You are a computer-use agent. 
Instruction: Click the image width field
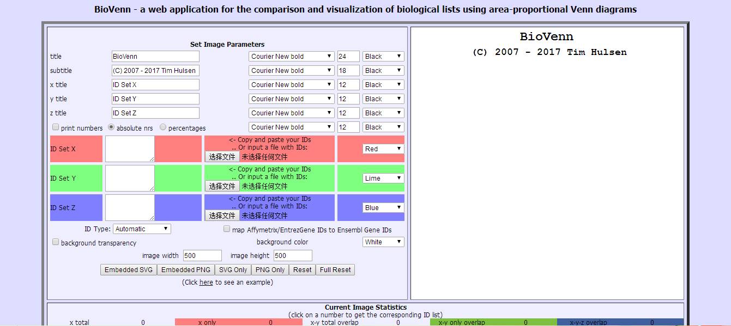pos(202,255)
